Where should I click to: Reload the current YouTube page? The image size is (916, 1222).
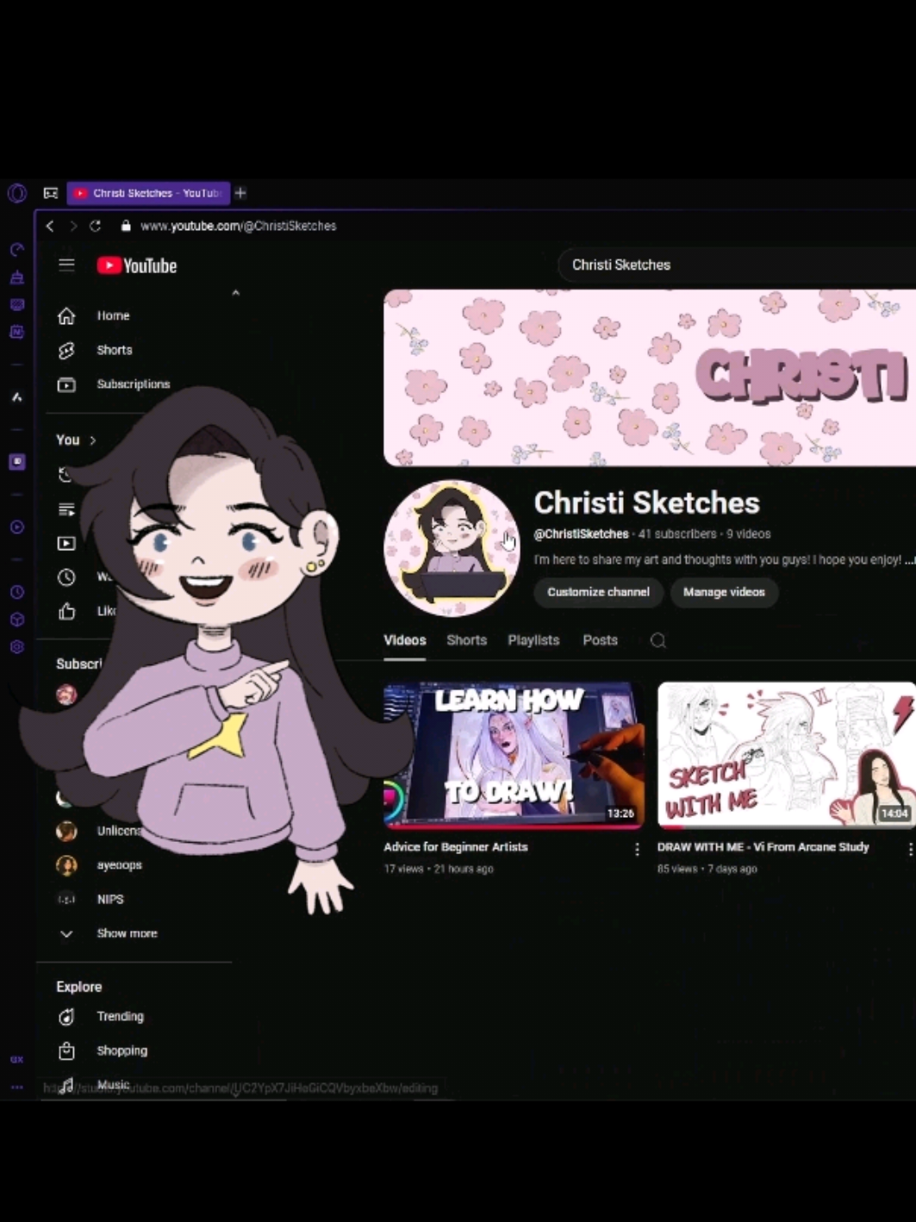click(x=96, y=226)
